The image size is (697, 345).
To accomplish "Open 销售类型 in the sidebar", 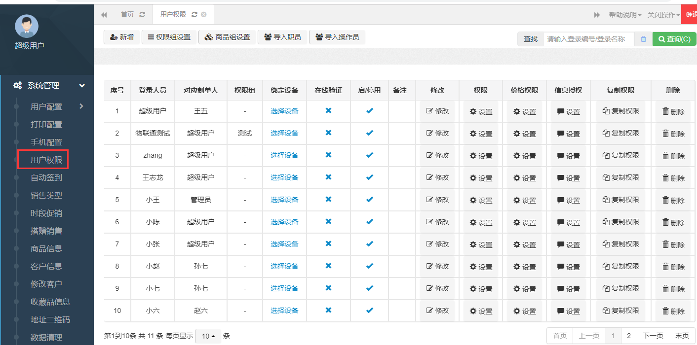I will tap(46, 195).
